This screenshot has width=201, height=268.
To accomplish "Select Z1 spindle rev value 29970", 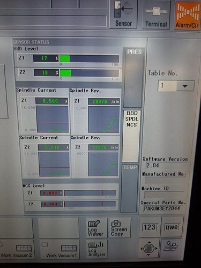I will (104, 101).
